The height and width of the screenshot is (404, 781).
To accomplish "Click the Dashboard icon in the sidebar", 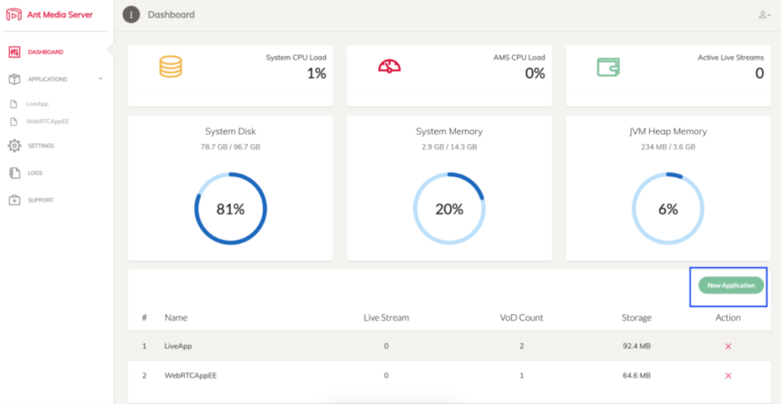I will pos(14,53).
